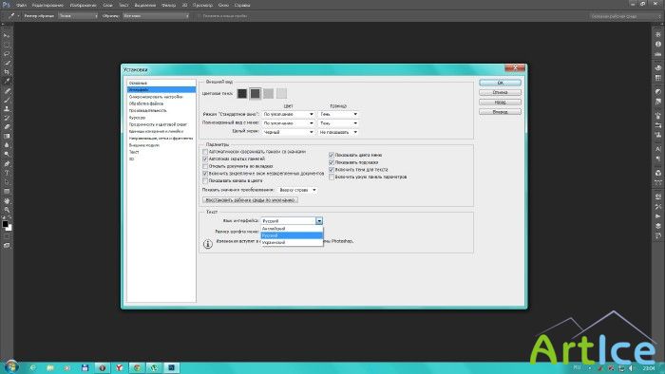
Task: Enable 'Показывать каналы в цвете'
Action: [205, 180]
